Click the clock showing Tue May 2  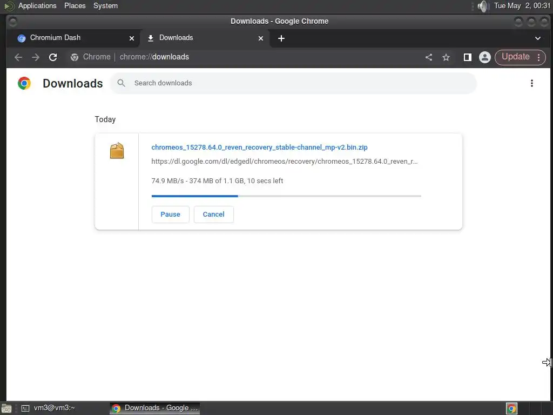[x=522, y=5]
